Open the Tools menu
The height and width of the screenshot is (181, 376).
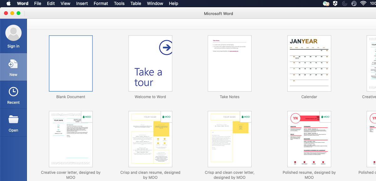click(x=119, y=3)
